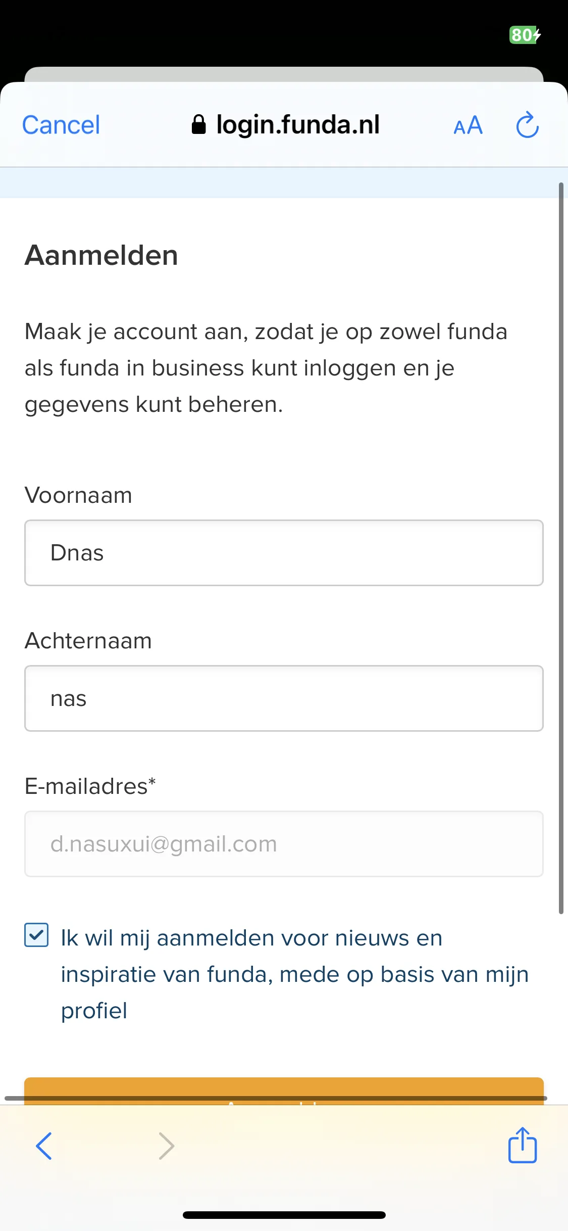The width and height of the screenshot is (568, 1231).
Task: Cancel the login sheet
Action: 61,125
